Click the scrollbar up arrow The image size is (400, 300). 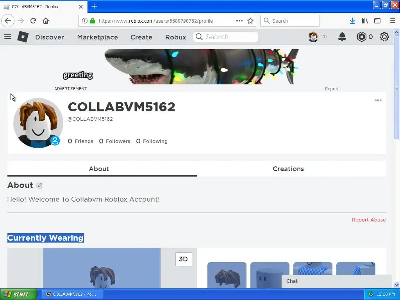click(396, 32)
